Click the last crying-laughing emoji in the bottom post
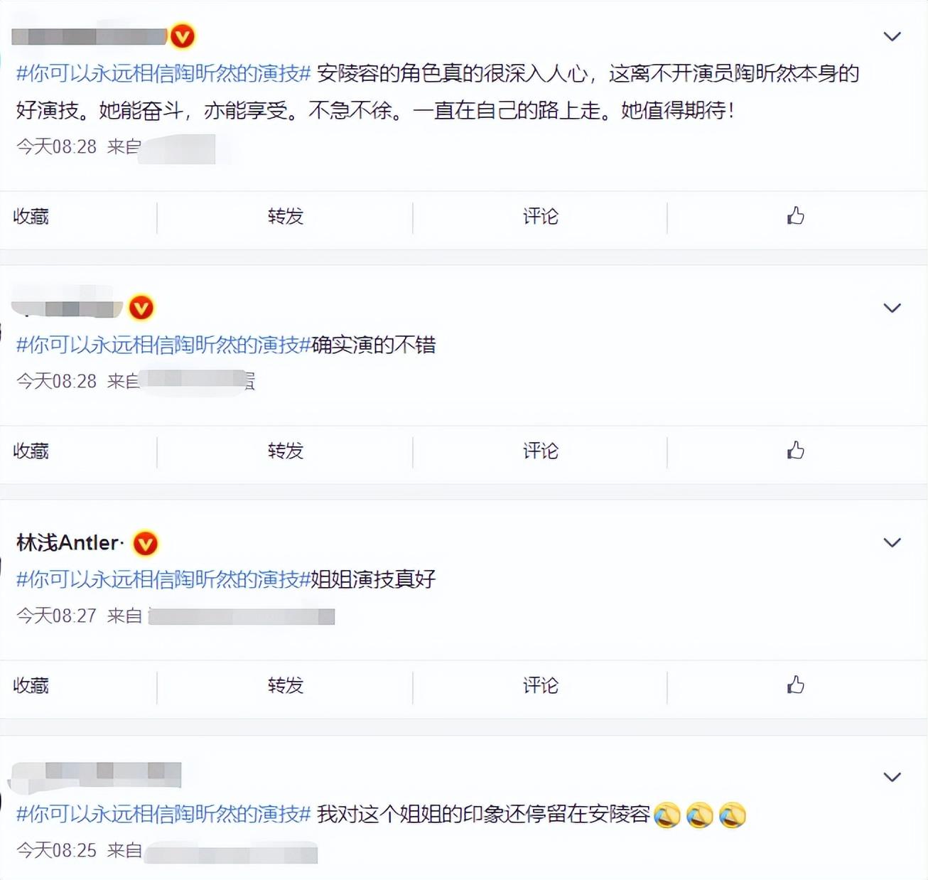928x880 pixels. [733, 815]
